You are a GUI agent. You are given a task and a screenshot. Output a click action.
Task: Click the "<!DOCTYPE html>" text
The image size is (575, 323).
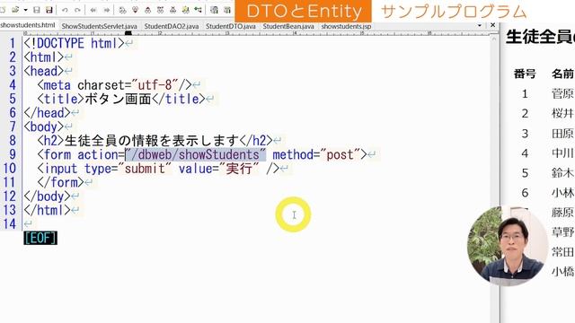pyautogui.click(x=74, y=43)
